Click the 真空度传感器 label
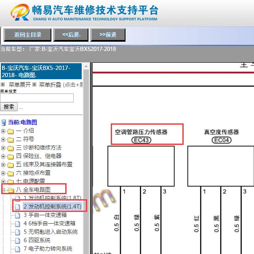Image resolution: width=254 pixels, height=254 pixels. coord(222,132)
